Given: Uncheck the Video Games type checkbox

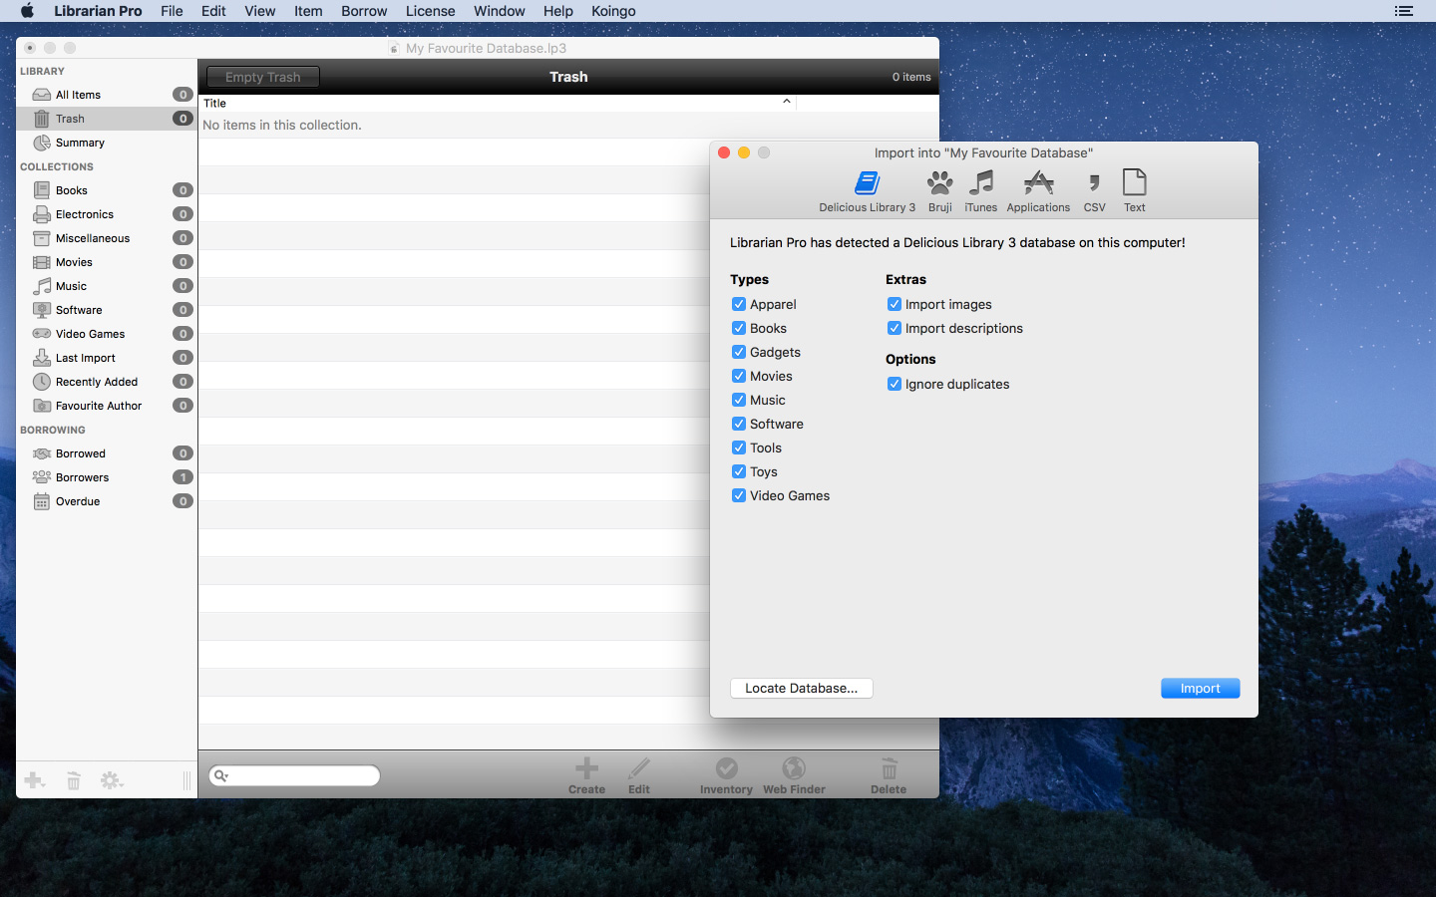Looking at the screenshot, I should (x=739, y=495).
